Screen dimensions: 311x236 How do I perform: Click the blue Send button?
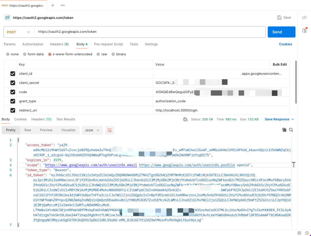click(281, 32)
